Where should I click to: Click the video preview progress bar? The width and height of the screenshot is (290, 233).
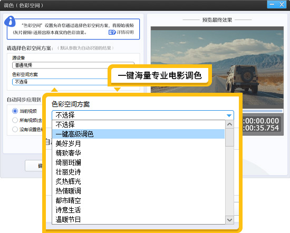(263, 111)
